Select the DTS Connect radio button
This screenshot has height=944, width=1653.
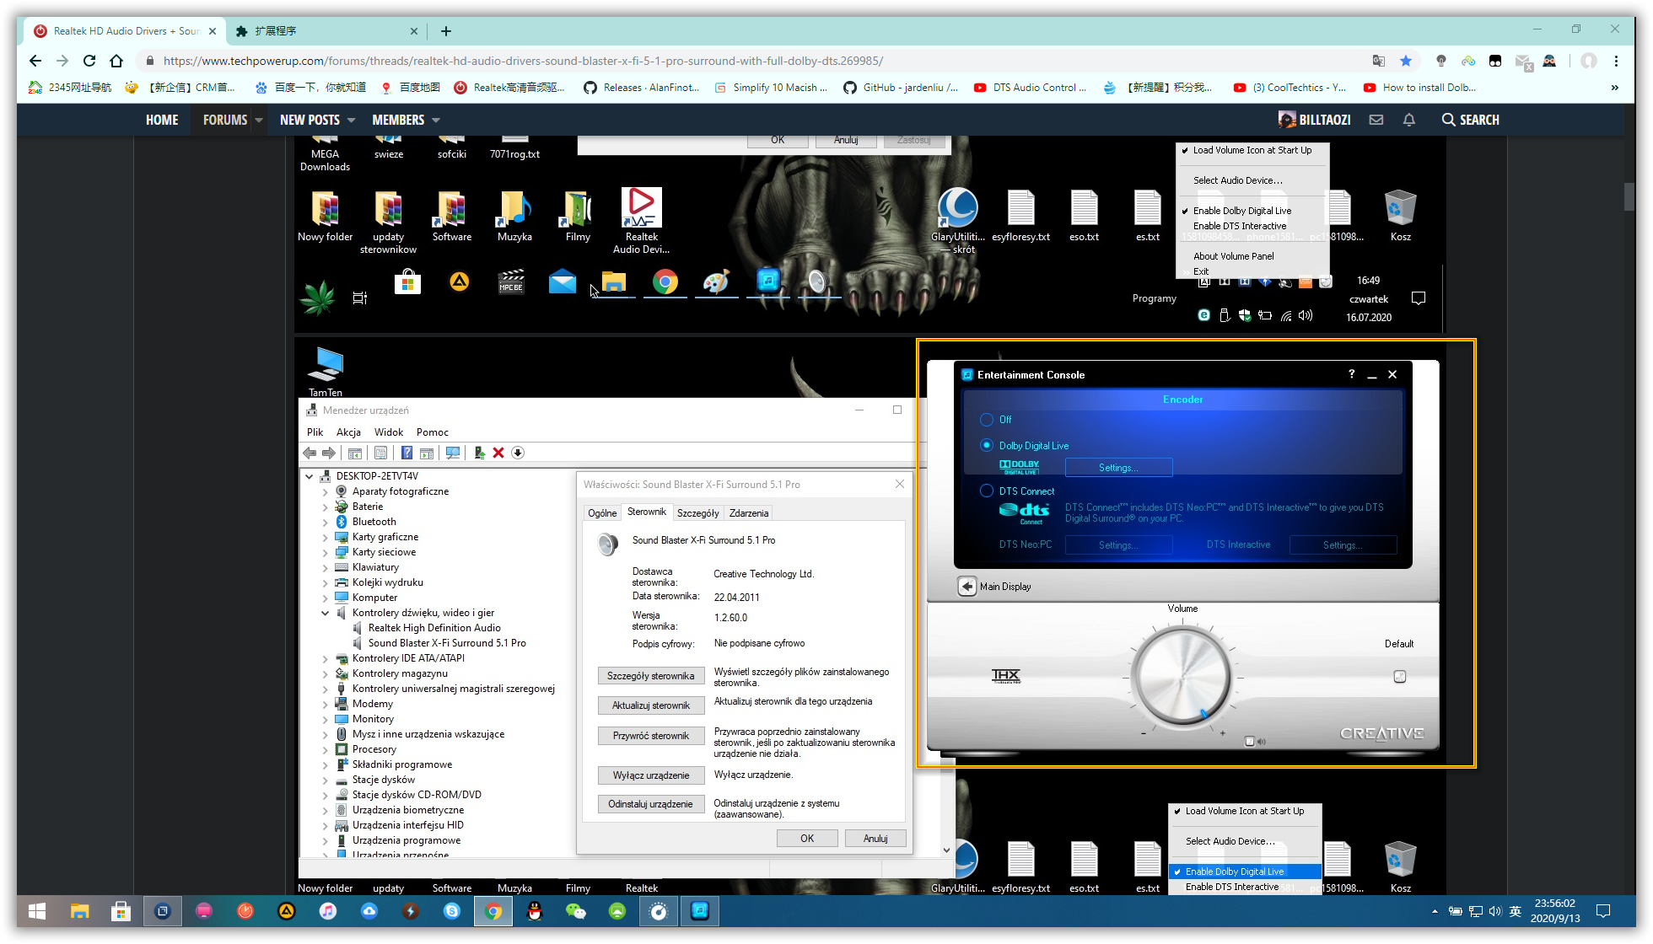point(987,491)
